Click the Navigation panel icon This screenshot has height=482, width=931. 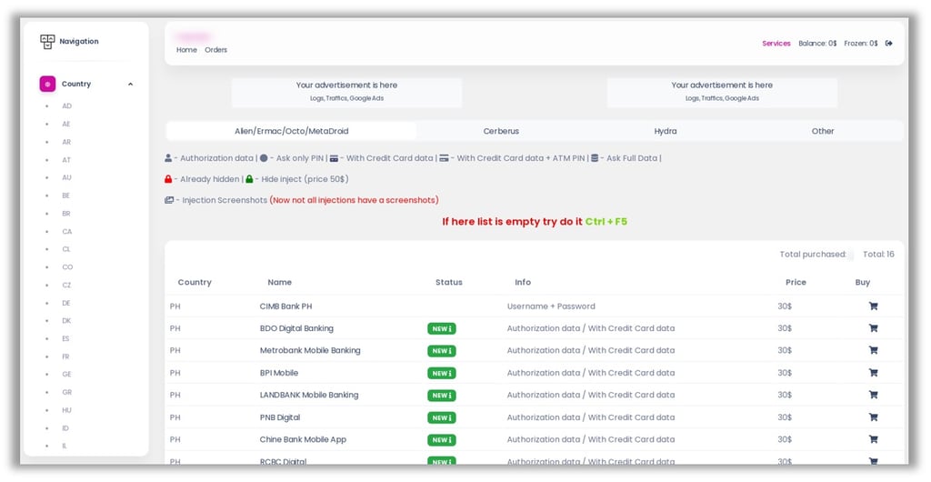(x=47, y=42)
